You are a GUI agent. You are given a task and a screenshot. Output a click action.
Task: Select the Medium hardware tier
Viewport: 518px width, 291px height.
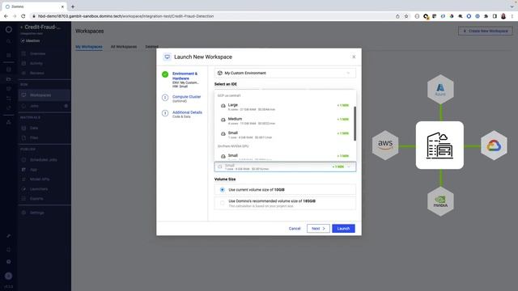coord(285,120)
